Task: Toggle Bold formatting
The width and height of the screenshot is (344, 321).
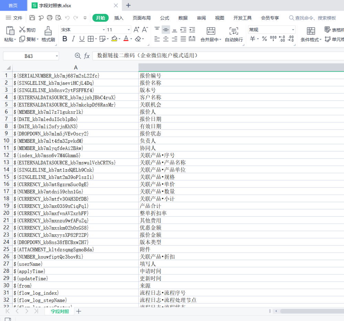Action: pyautogui.click(x=65, y=39)
